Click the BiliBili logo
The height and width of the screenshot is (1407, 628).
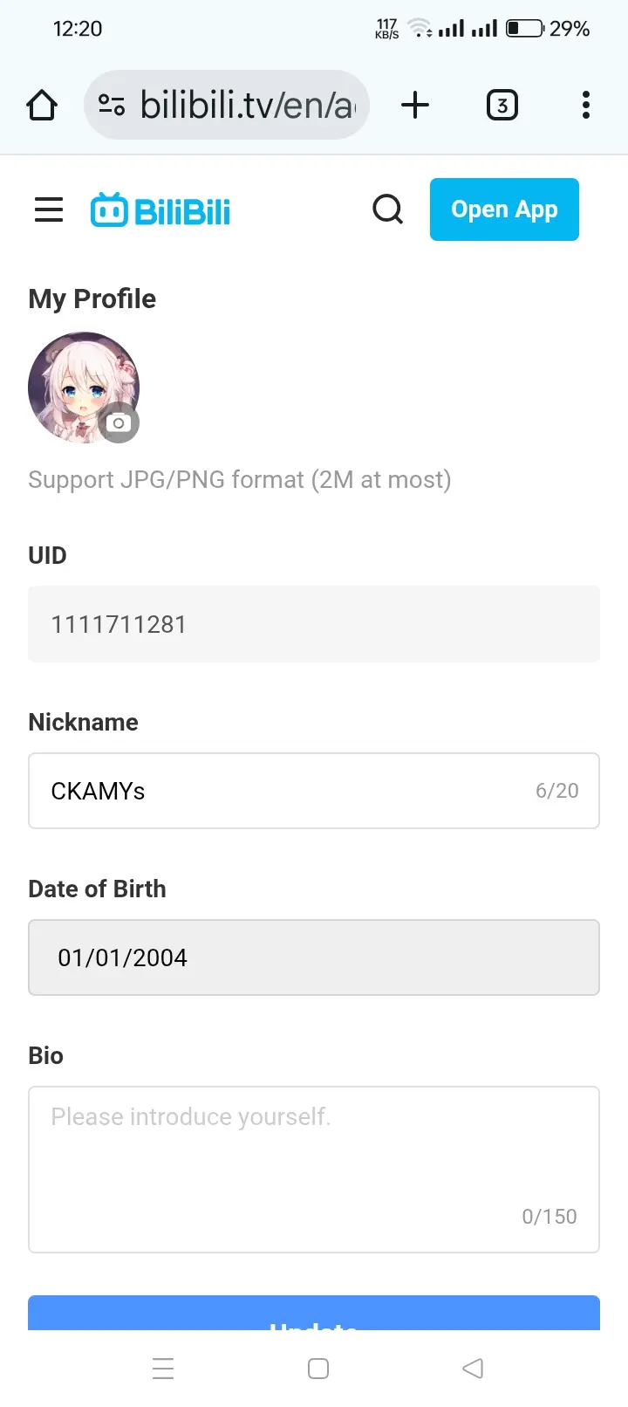[160, 210]
